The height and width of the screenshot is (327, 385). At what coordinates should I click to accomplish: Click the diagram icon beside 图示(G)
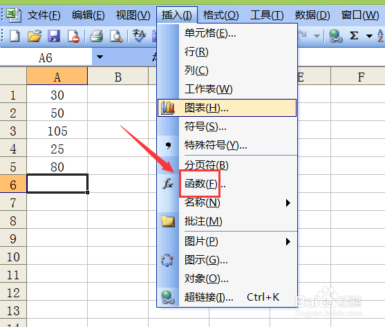pyautogui.click(x=167, y=260)
